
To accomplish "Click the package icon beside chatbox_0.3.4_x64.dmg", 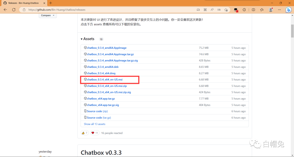I will coord(85,73).
